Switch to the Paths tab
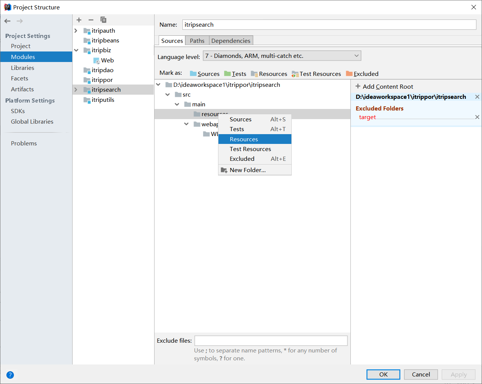The image size is (482, 384). pyautogui.click(x=197, y=41)
